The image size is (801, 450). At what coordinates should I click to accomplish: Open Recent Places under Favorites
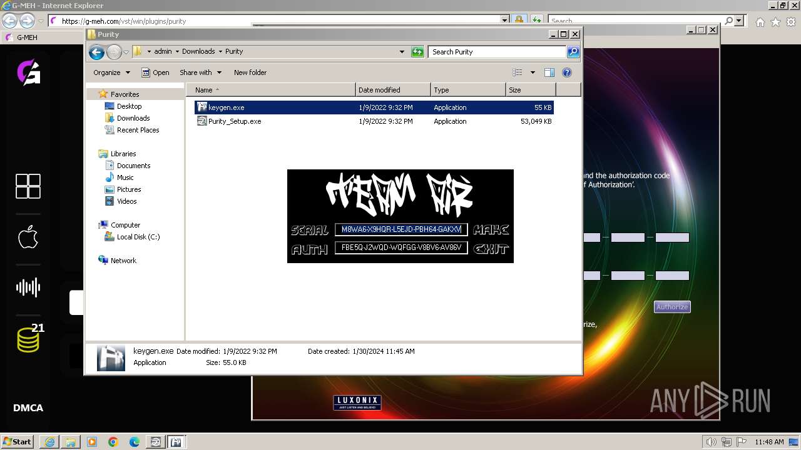138,130
